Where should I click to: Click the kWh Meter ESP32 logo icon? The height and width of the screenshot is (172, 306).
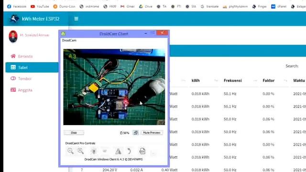(14, 19)
